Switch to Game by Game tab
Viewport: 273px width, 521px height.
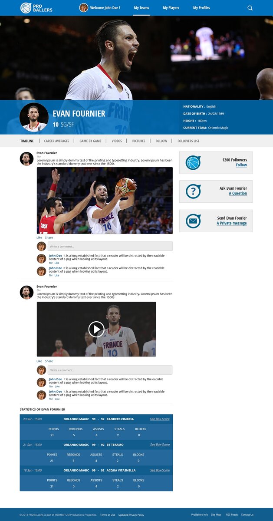(90, 141)
